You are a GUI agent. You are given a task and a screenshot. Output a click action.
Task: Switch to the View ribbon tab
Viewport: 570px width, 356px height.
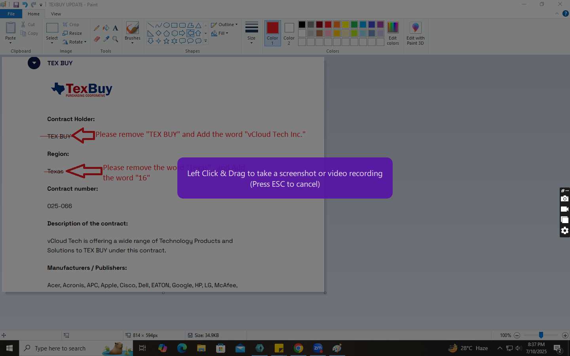tap(56, 14)
